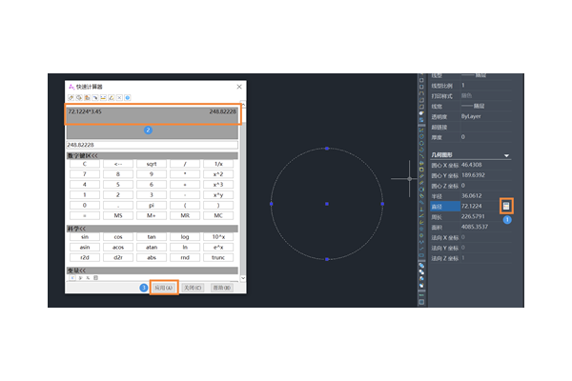Click the Intersection of two lines icon

pos(119,97)
